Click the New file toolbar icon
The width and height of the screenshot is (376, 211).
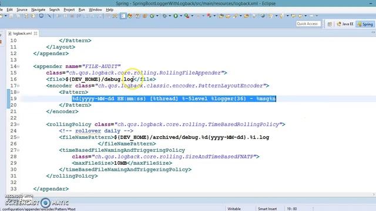tap(1, 16)
